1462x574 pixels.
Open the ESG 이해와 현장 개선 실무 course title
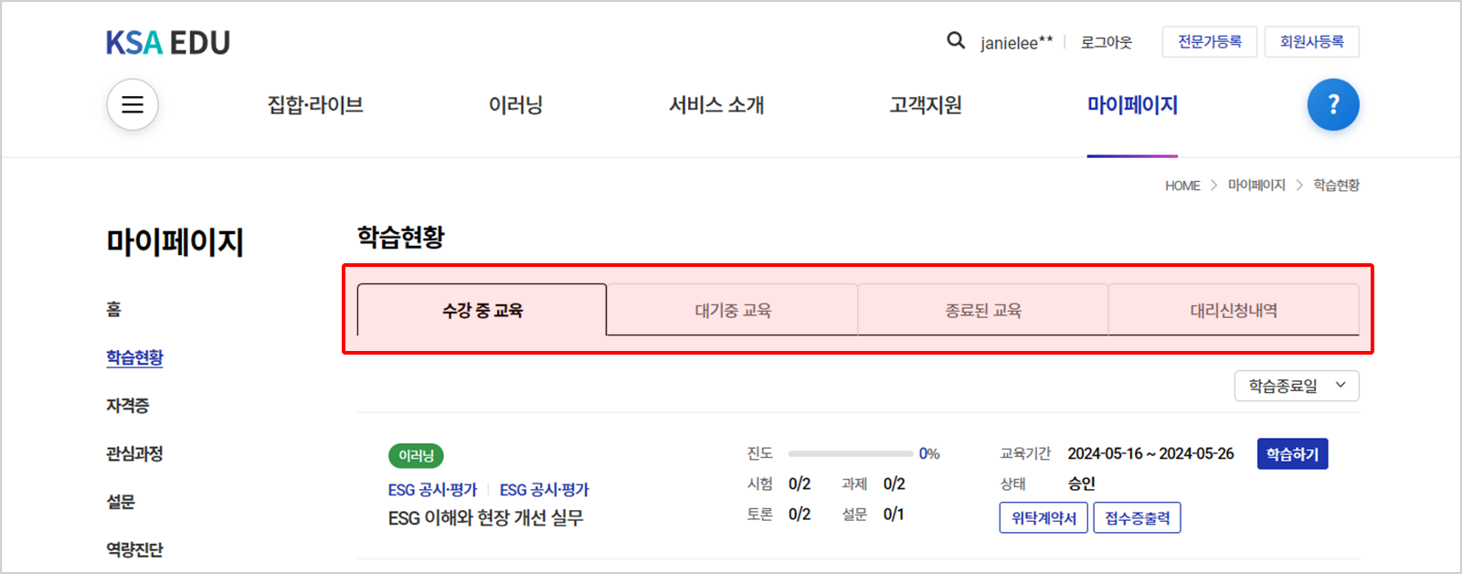(485, 518)
